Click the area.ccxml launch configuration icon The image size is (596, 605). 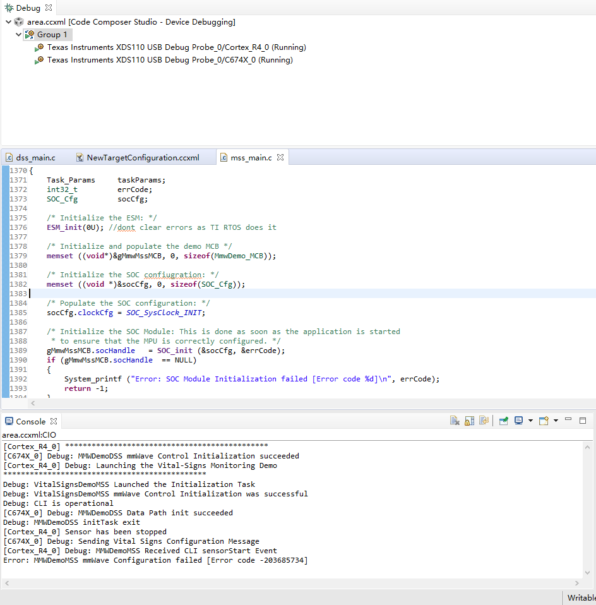19,22
